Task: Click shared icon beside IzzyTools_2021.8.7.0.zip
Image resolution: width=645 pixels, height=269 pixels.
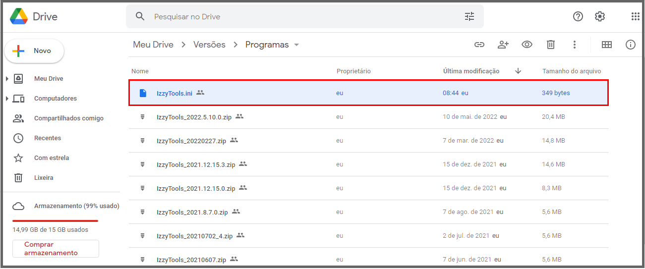Action: [x=236, y=212]
